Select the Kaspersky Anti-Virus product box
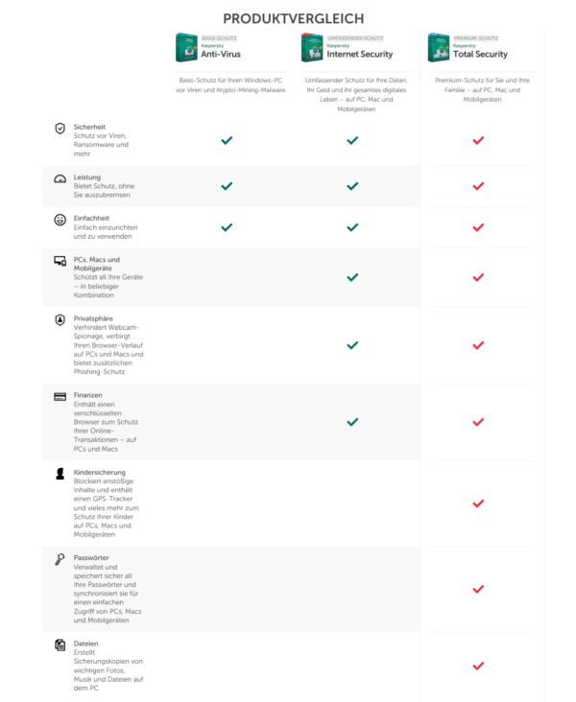Screen dimensions: 576x702 [185, 48]
